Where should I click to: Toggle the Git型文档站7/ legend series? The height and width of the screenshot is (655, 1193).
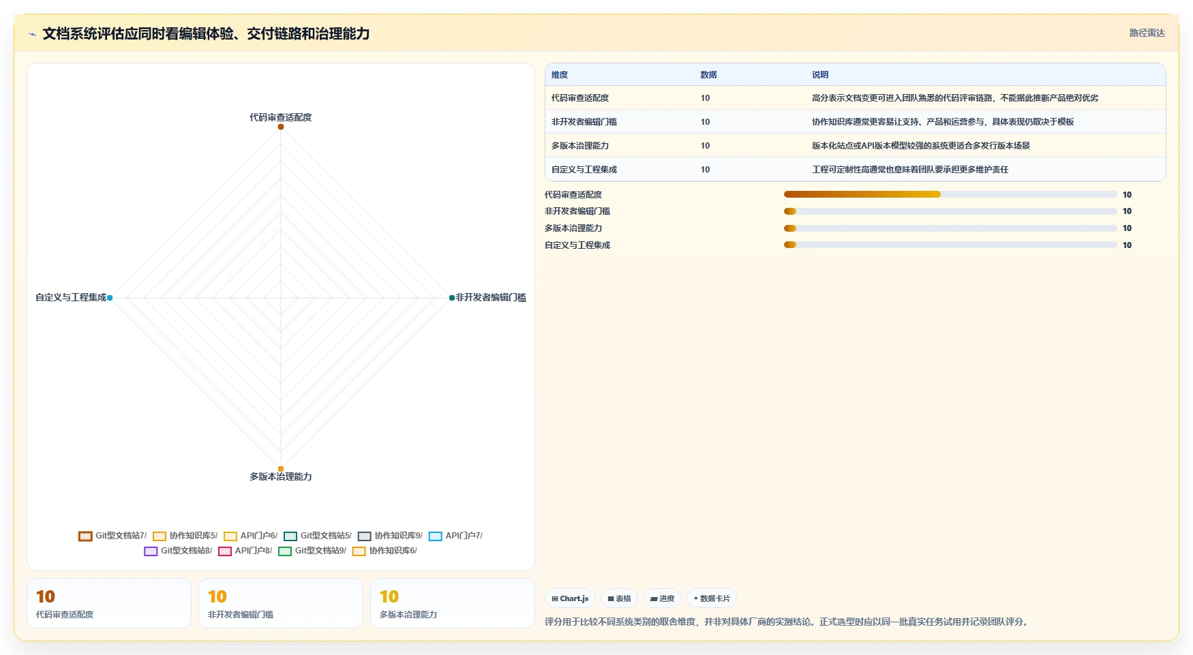click(x=112, y=536)
